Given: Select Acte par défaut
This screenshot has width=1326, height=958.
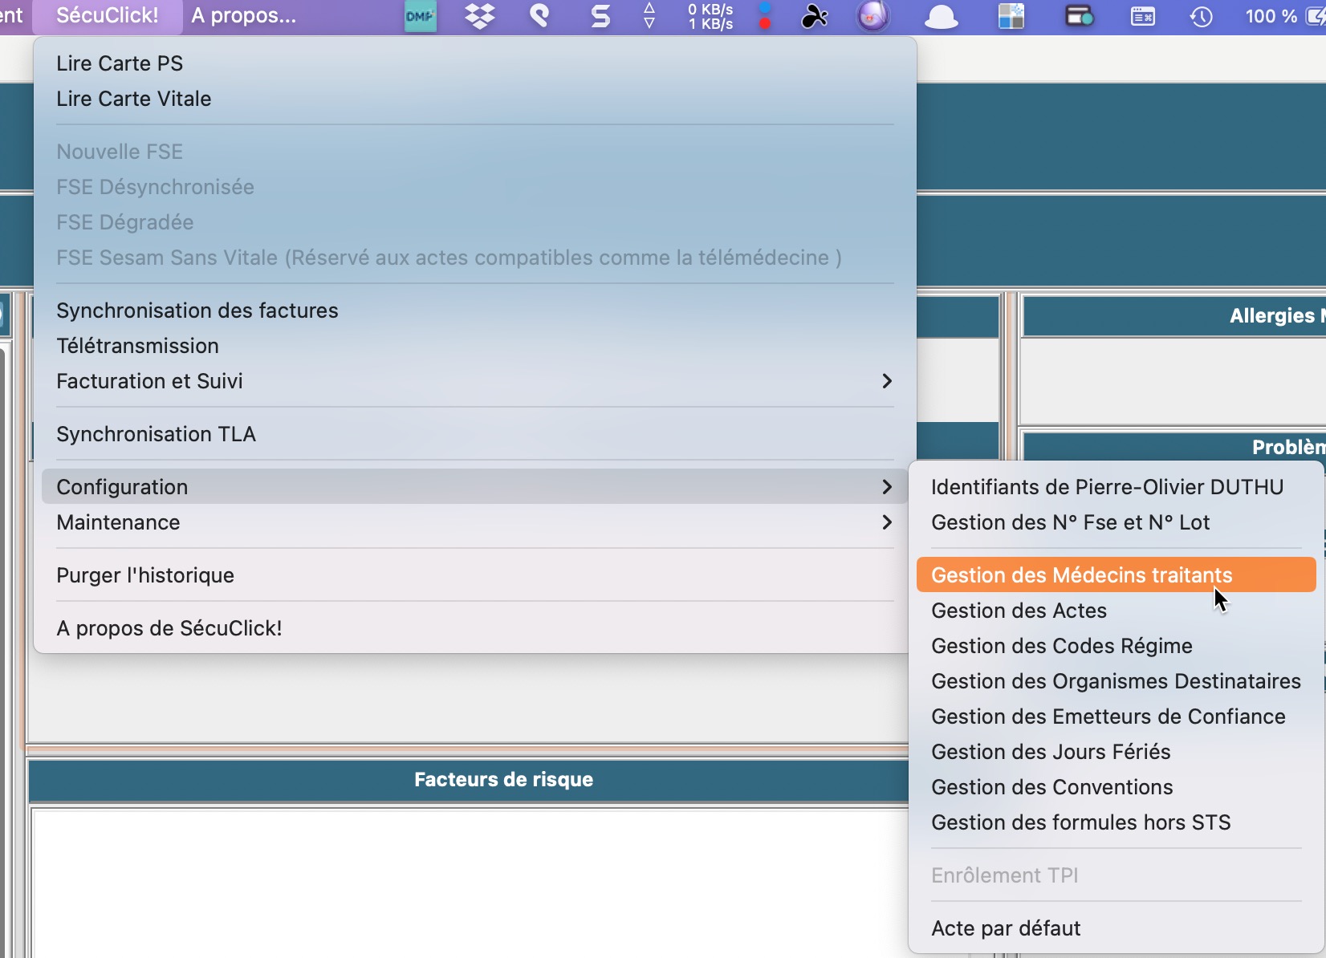Looking at the screenshot, I should click(x=1117, y=928).
